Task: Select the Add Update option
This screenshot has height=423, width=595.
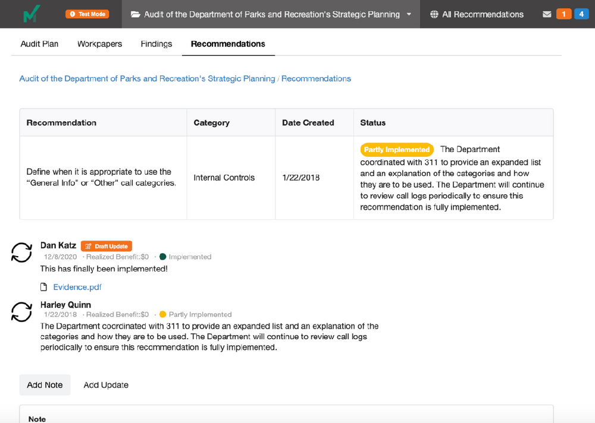Action: [x=106, y=385]
